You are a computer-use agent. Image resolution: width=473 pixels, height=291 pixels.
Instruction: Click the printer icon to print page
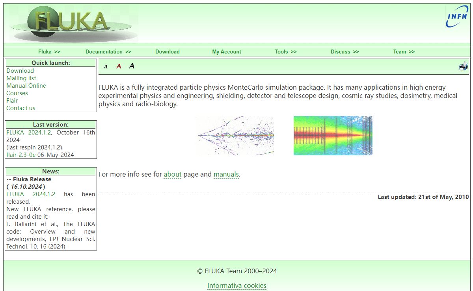coord(464,66)
